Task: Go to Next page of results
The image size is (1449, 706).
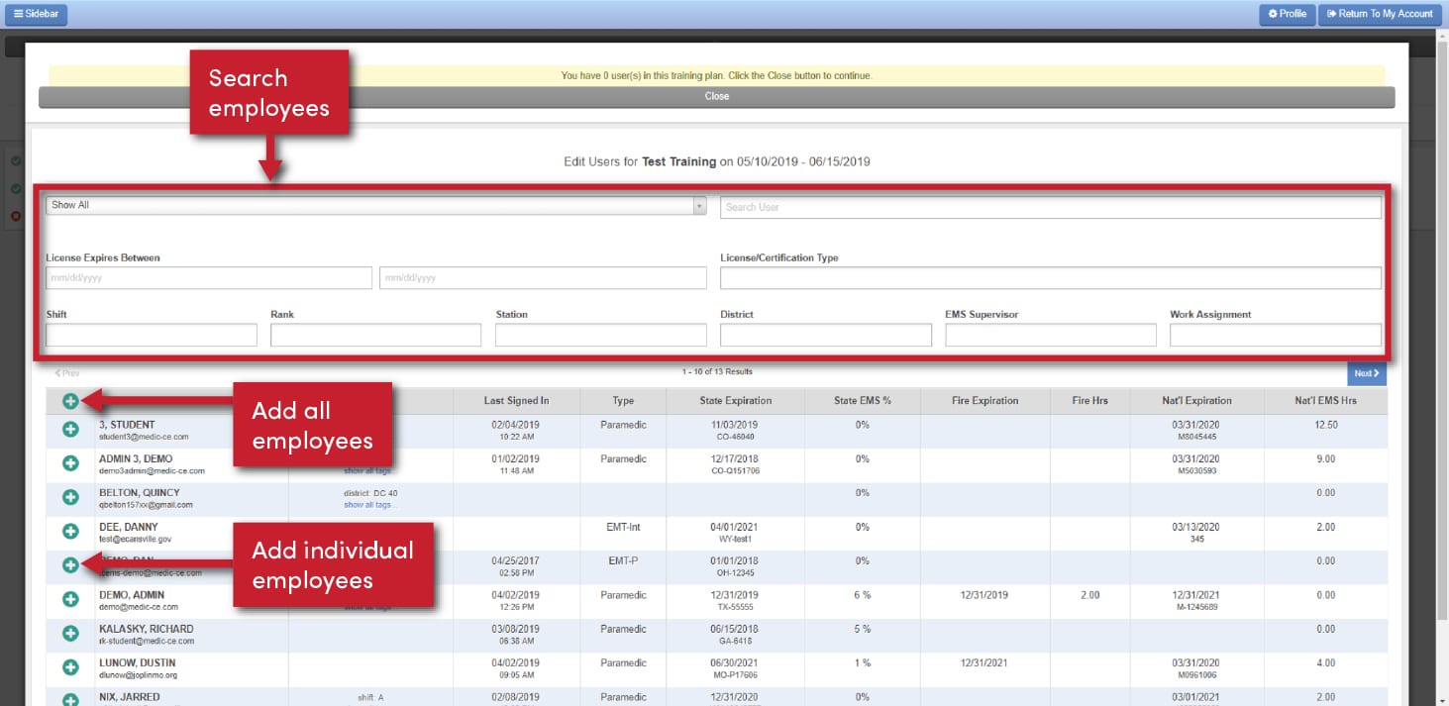Action: tap(1366, 373)
